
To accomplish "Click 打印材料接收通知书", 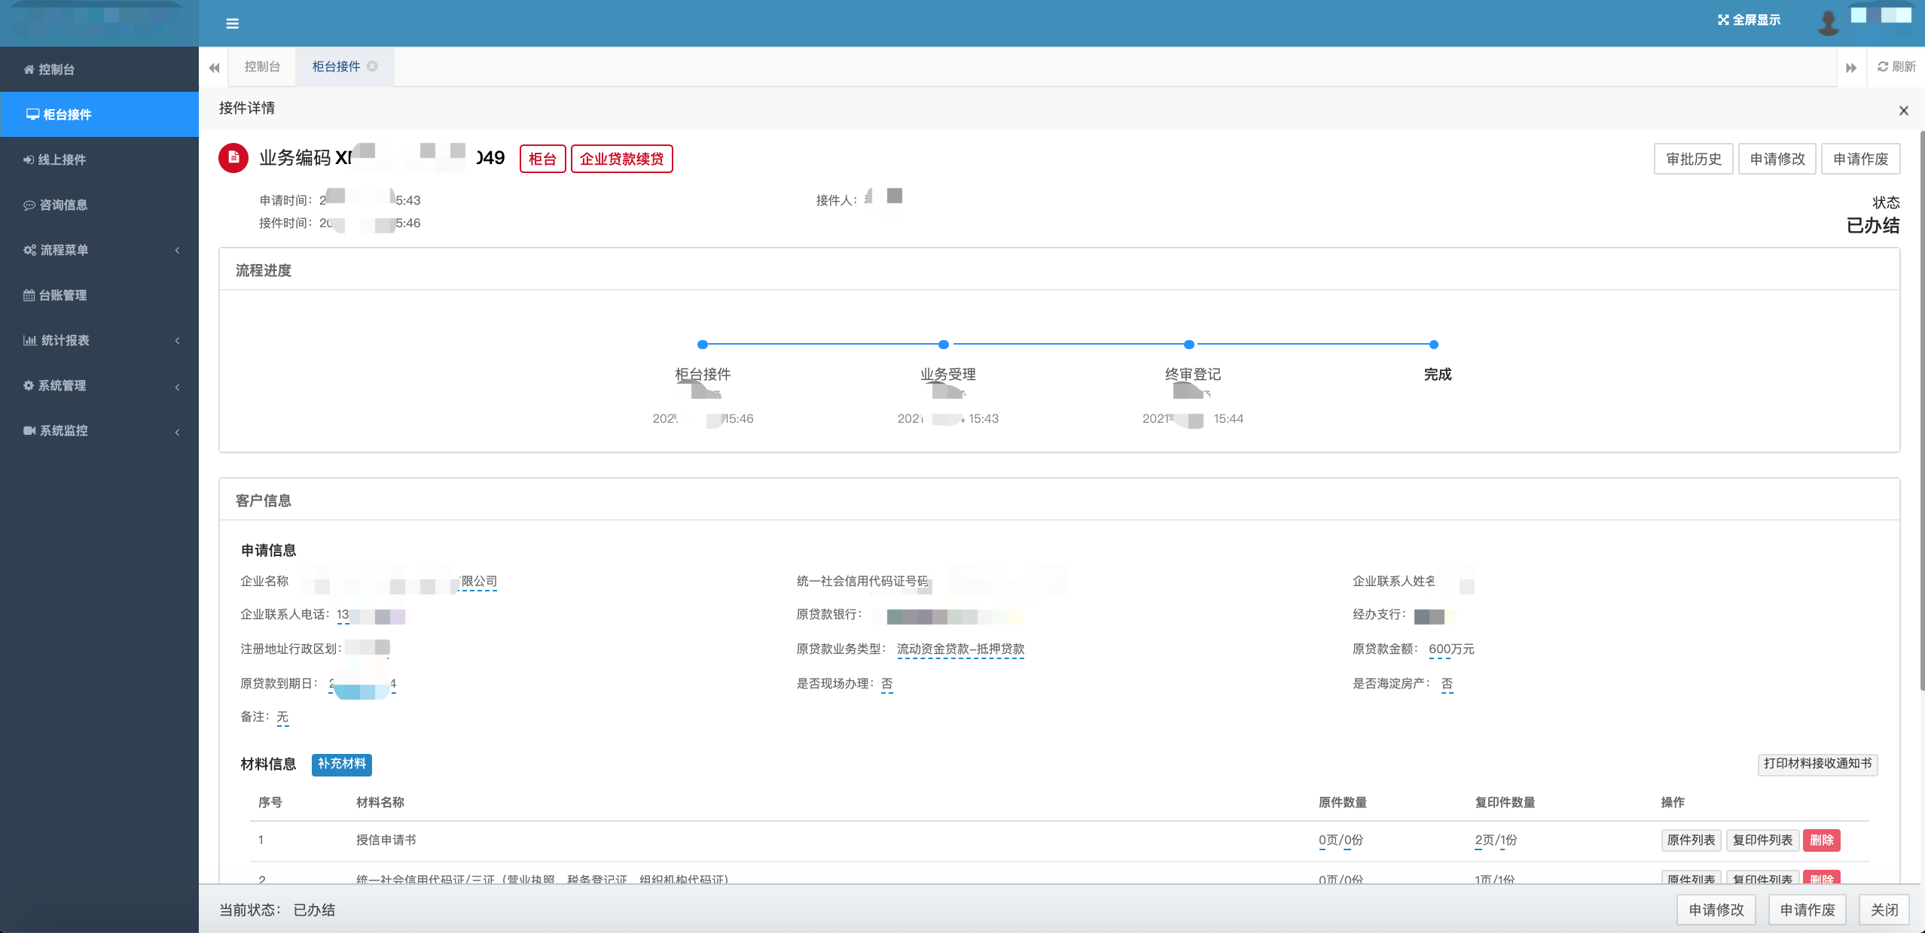I will coord(1817,764).
